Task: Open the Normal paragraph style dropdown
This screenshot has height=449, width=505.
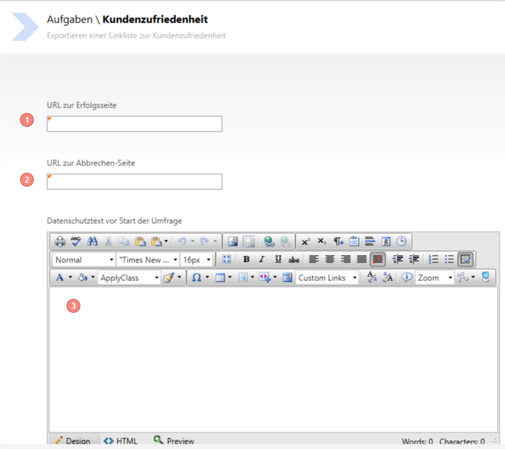Action: pos(84,260)
